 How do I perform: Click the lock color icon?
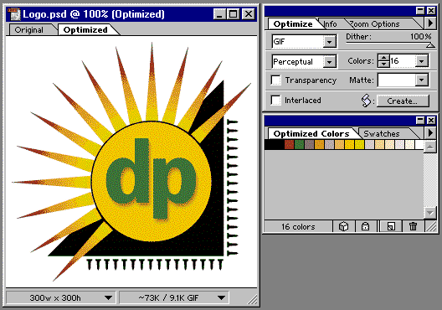coord(365,226)
